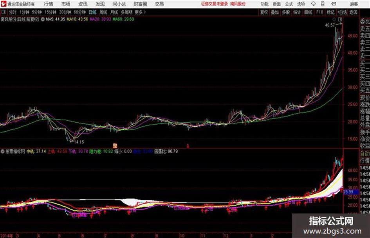This screenshot has width=370, height=238.
Task: Click the 复权 toolbar button
Action: (264, 12)
